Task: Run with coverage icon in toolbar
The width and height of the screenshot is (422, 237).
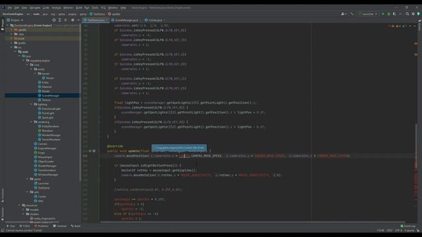Action: click(394, 14)
